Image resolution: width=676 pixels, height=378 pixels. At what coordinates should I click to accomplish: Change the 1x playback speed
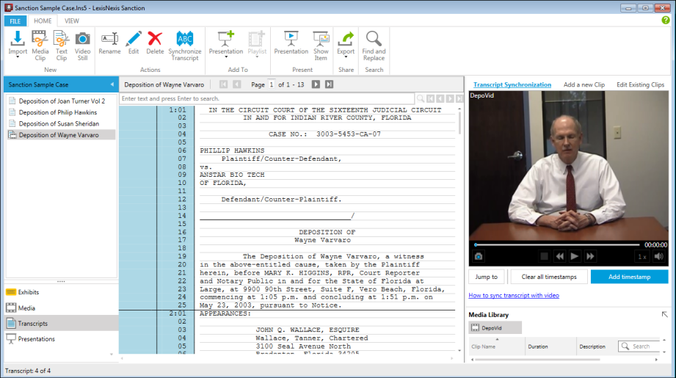[642, 257]
